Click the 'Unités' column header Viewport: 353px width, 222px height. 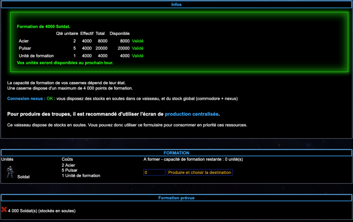pos(7,159)
